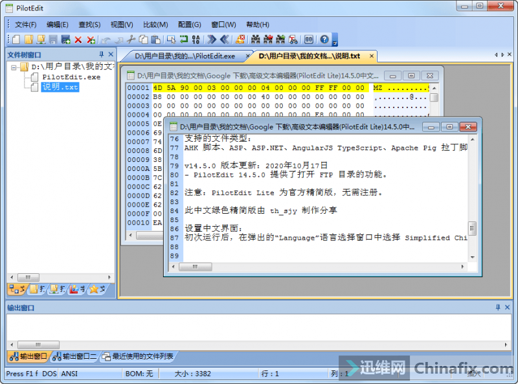Click the Find next binoculars icon
This screenshot has height=384, width=518.
click(280, 40)
